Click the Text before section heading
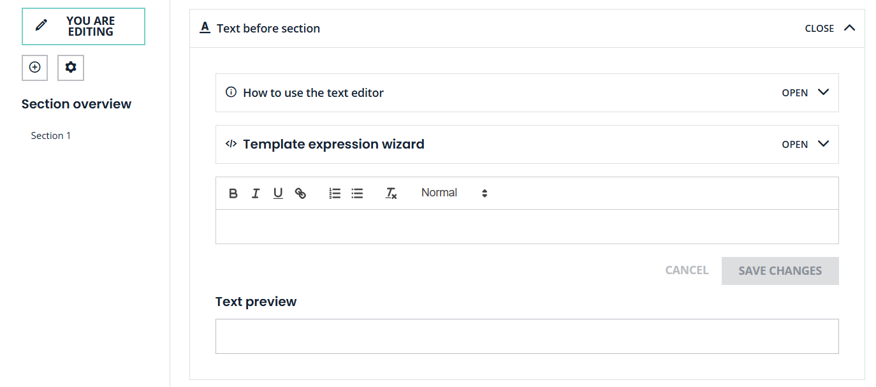This screenshot has height=387, width=876. click(x=268, y=28)
